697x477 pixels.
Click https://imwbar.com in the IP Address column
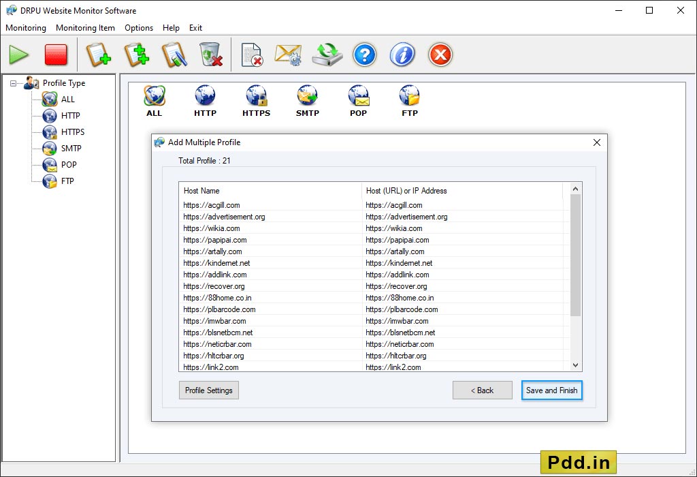click(x=397, y=321)
